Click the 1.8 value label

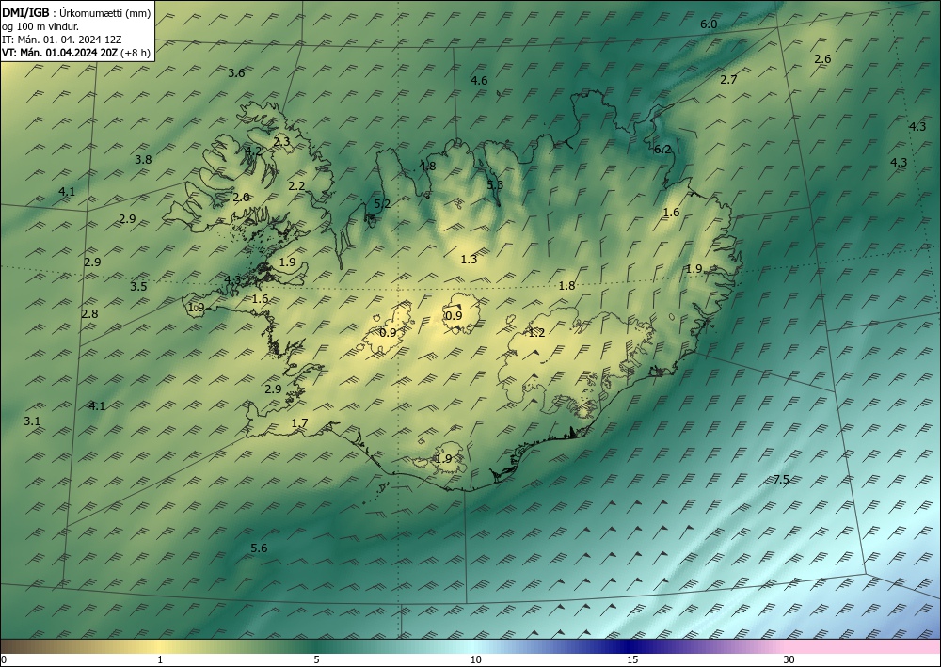567,286
